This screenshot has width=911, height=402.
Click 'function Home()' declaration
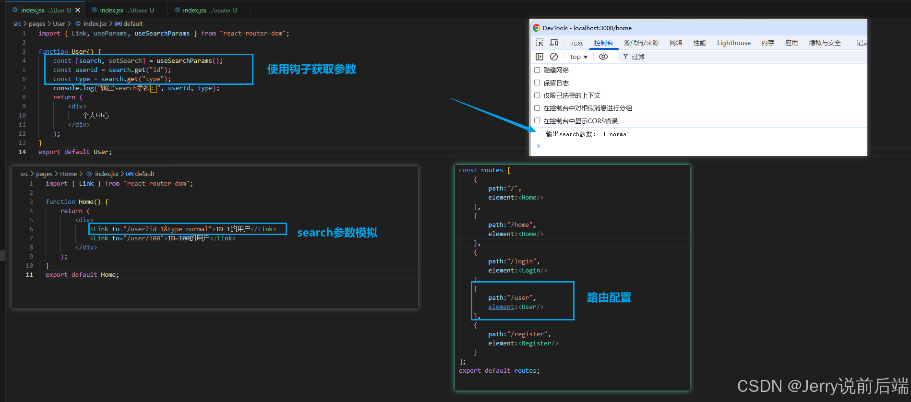tap(73, 201)
